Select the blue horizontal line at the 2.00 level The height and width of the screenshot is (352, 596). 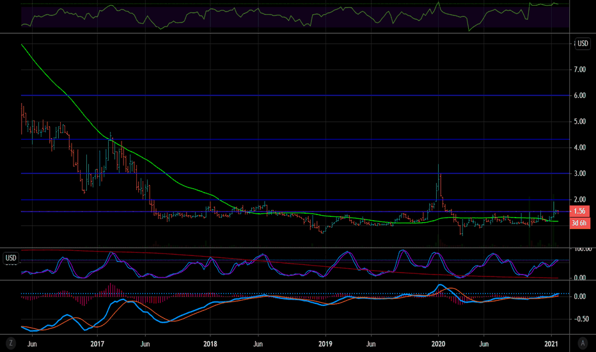pyautogui.click(x=295, y=200)
